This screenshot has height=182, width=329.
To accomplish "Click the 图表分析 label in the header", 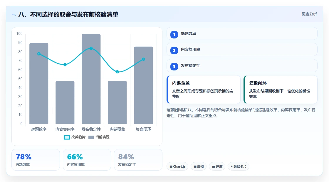I will pos(309,14).
